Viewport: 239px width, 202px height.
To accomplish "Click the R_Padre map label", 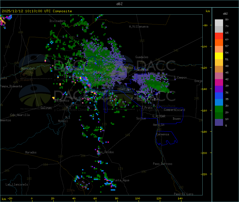I will (152, 100).
